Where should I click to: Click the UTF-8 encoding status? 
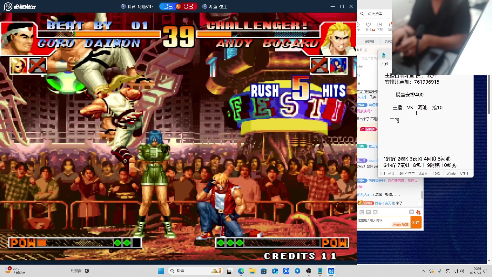464,174
